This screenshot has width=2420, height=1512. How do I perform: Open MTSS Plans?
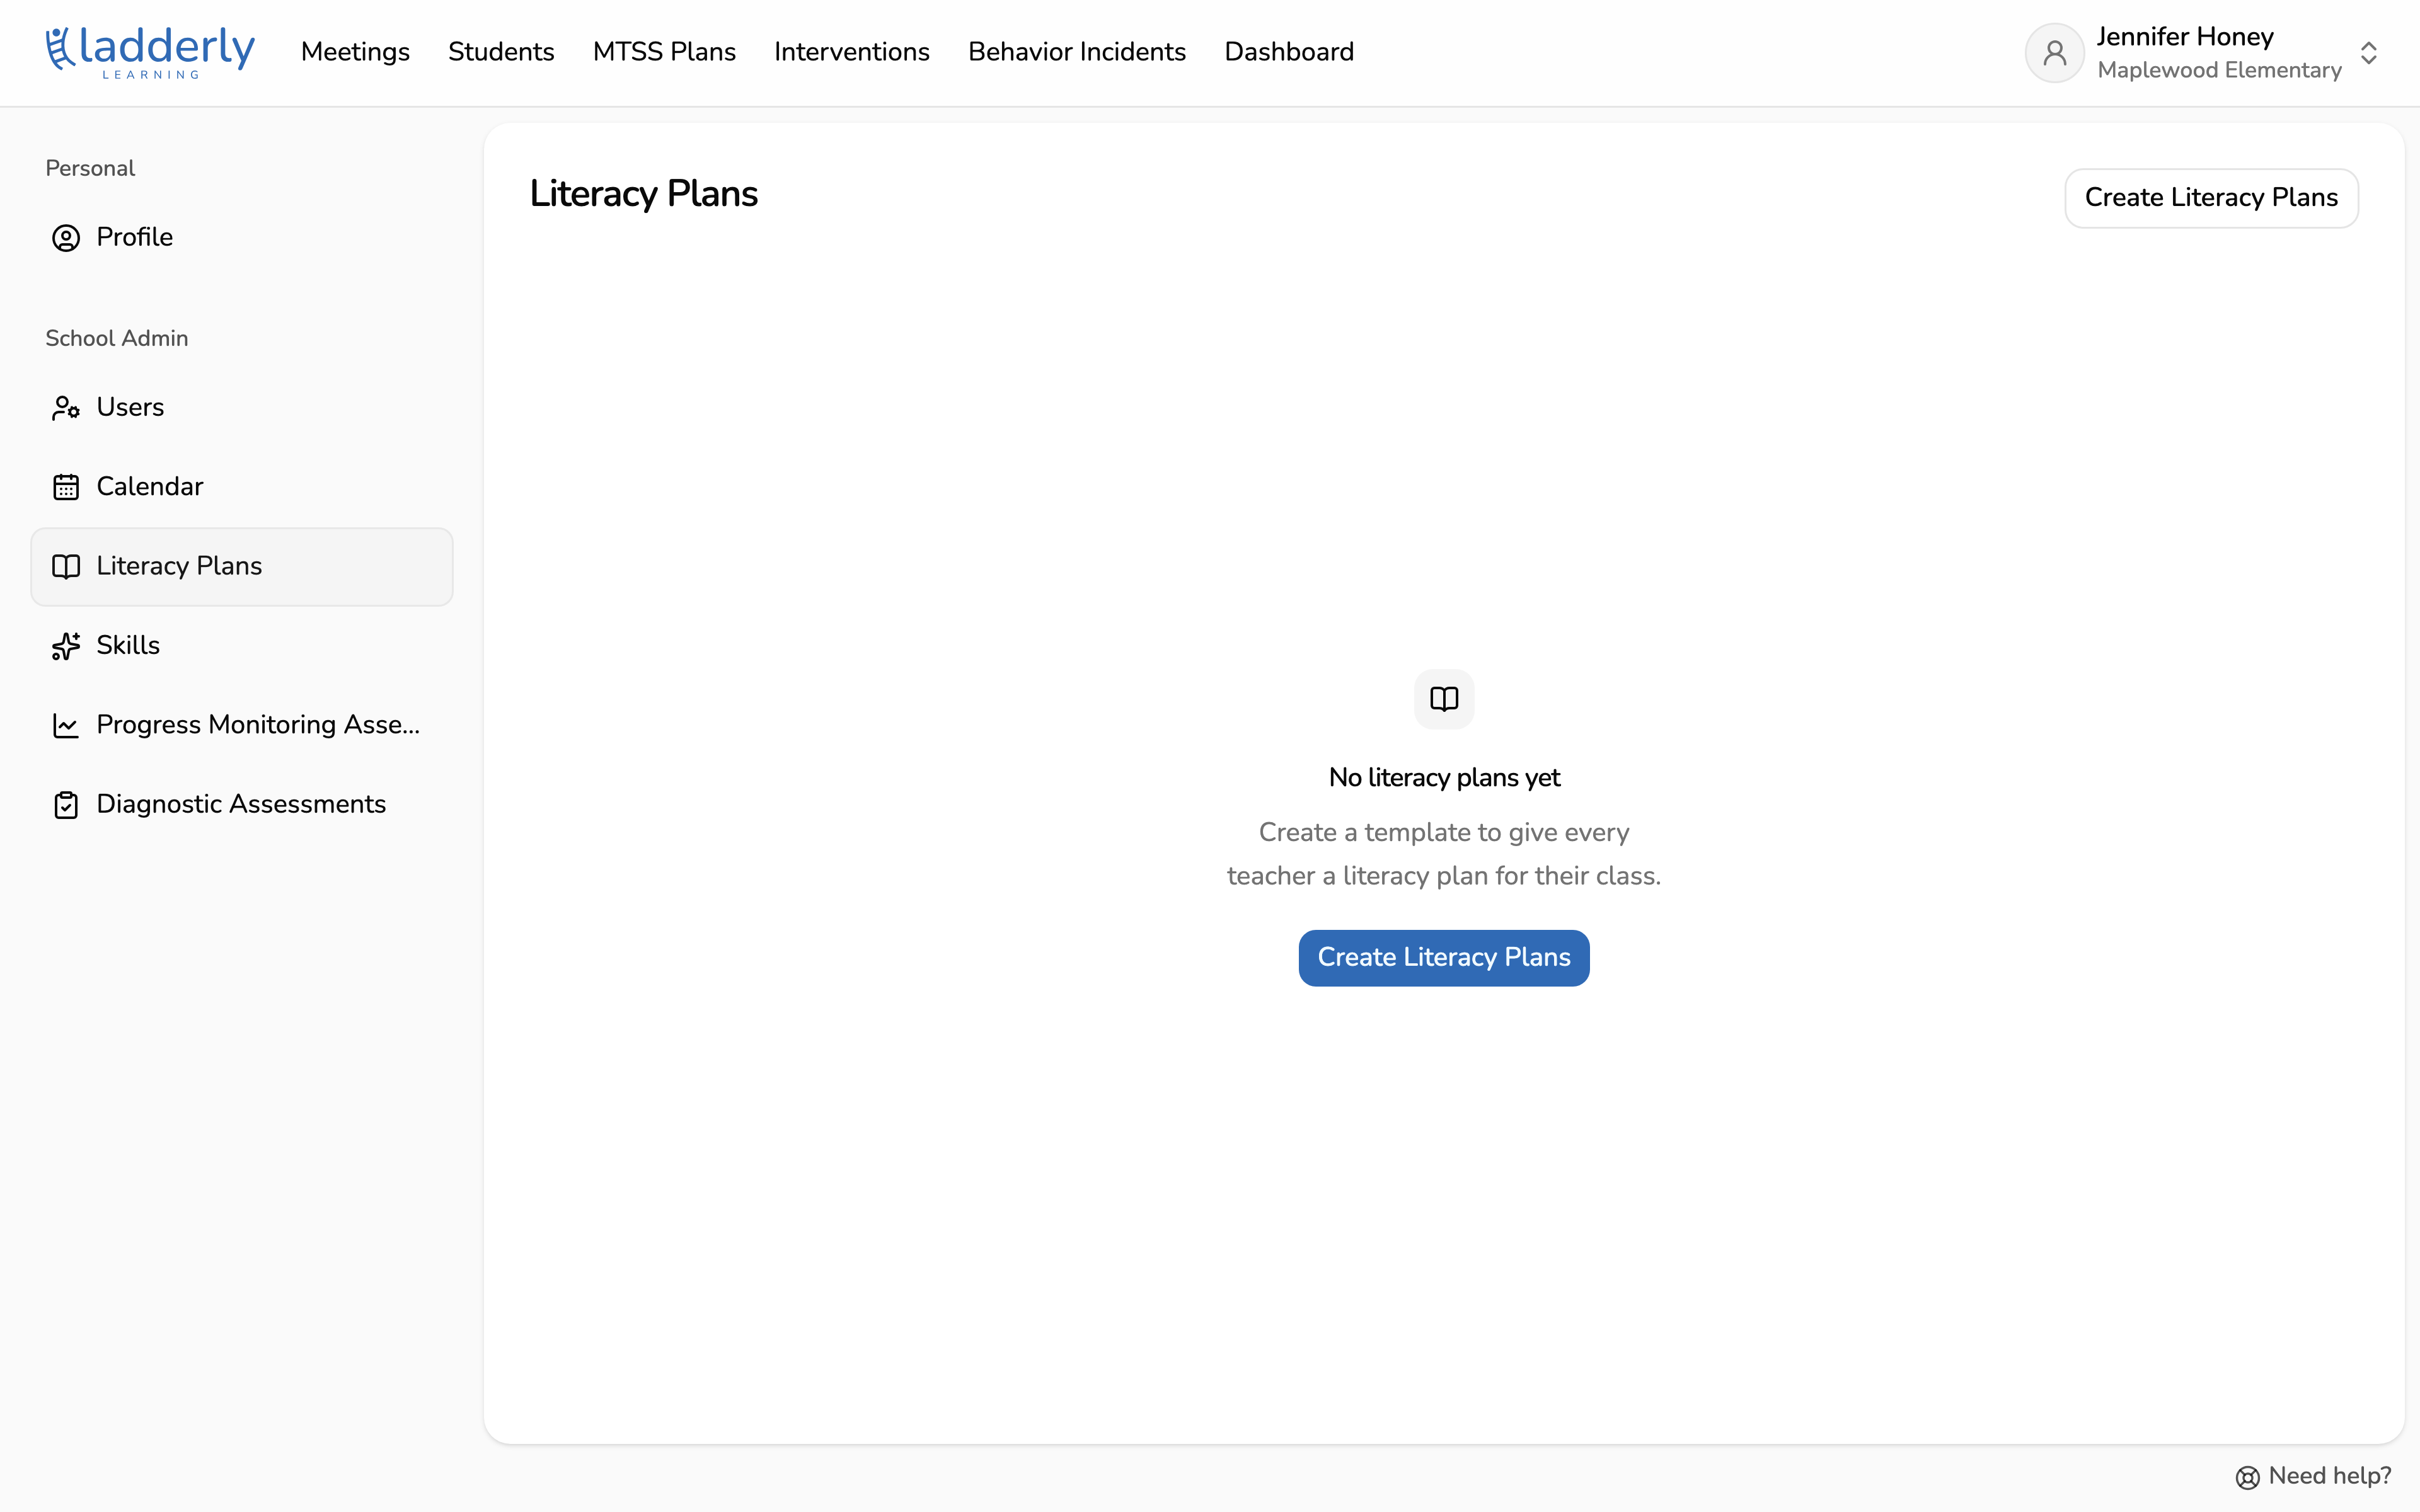coord(664,52)
